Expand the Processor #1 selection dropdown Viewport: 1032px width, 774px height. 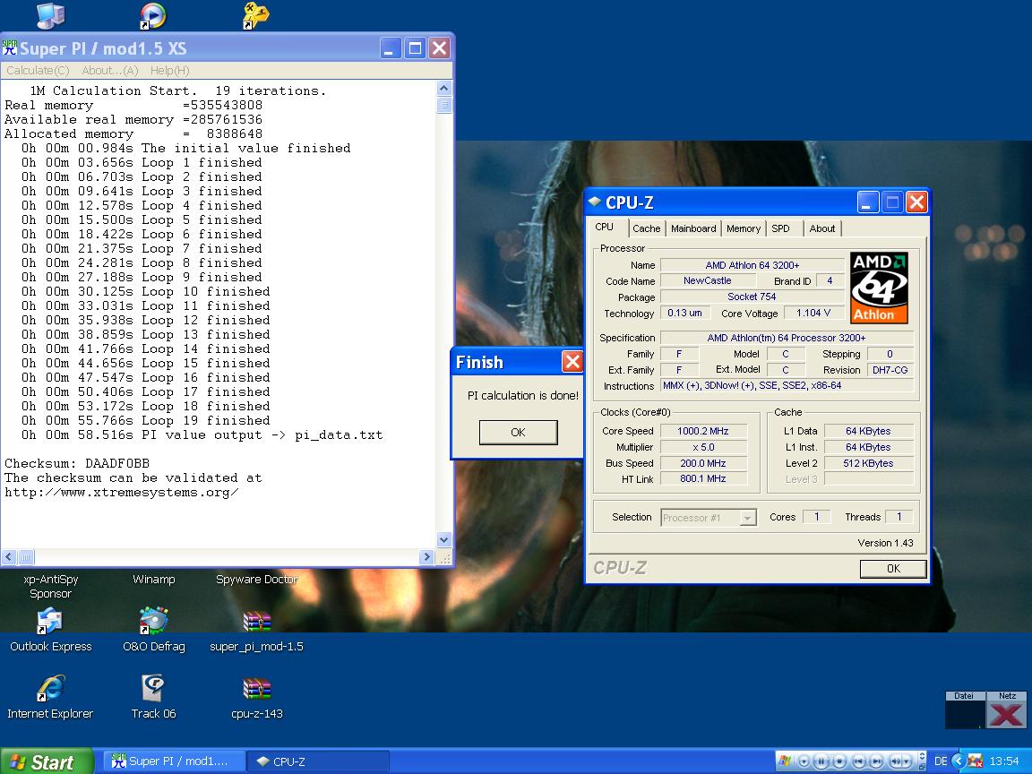[x=747, y=518]
